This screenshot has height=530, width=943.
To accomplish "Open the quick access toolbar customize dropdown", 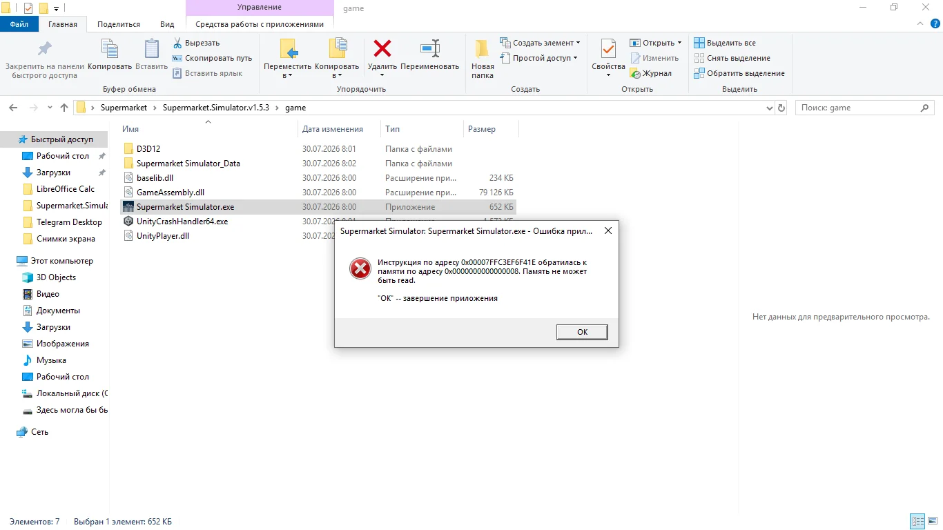I will [56, 8].
